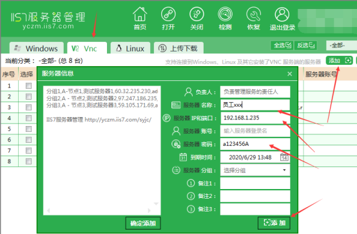Screen dimensions: 357x234
Task: Click row number 5 in the list
Action: point(9,129)
